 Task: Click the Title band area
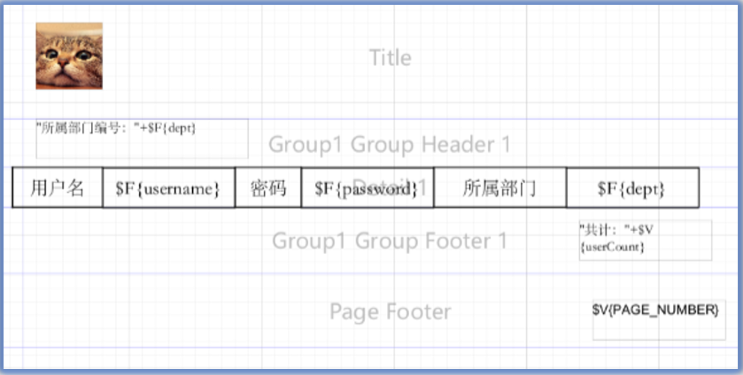[390, 58]
